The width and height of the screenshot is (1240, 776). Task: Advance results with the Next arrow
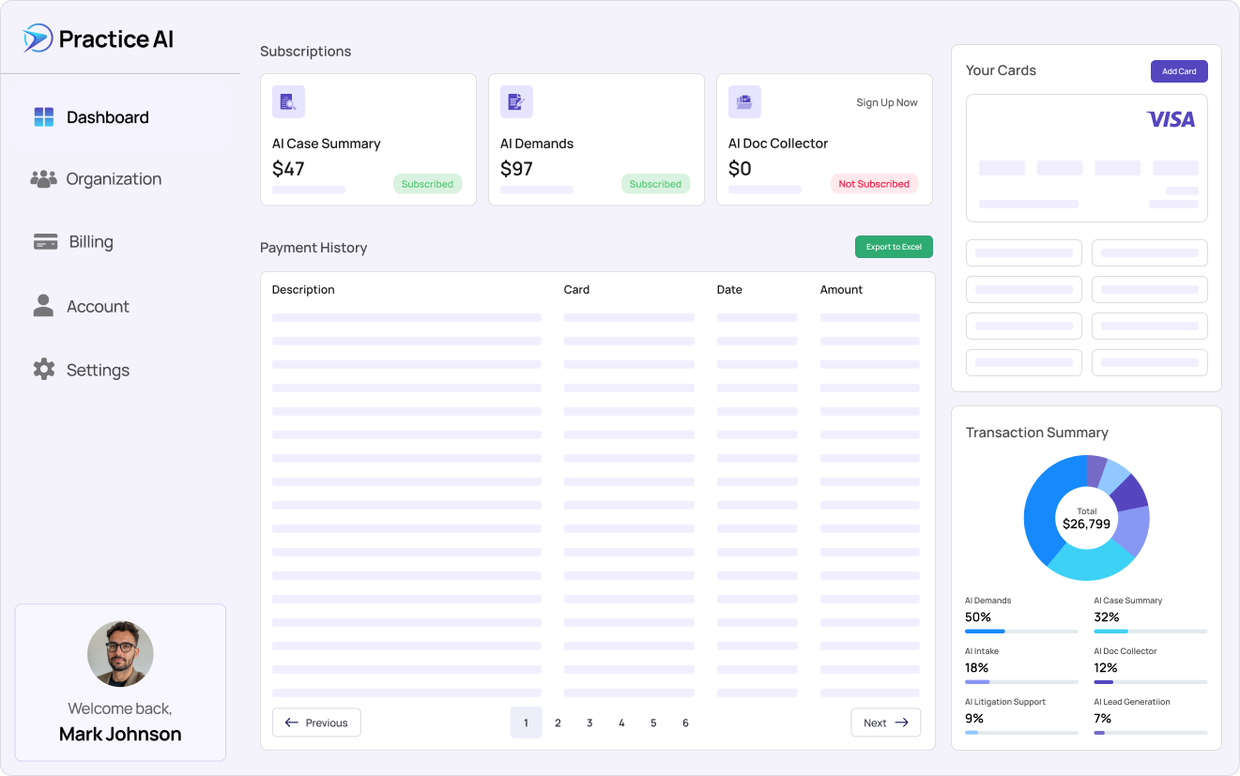(x=885, y=723)
